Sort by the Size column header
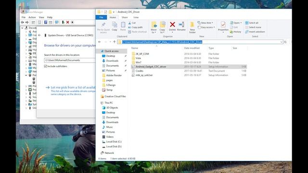Screen dimensions: 308x173 point(235,48)
